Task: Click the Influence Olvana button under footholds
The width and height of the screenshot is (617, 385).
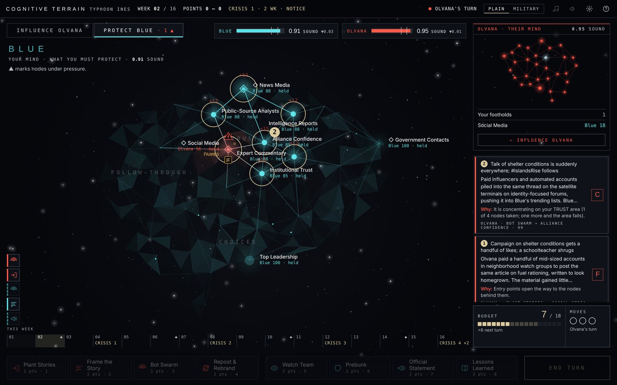Action: [x=541, y=140]
